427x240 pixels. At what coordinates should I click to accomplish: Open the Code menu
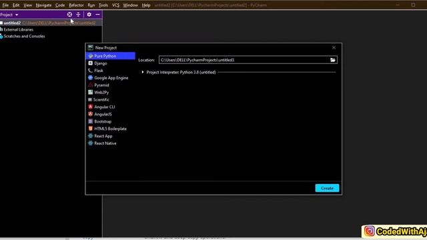coord(60,5)
